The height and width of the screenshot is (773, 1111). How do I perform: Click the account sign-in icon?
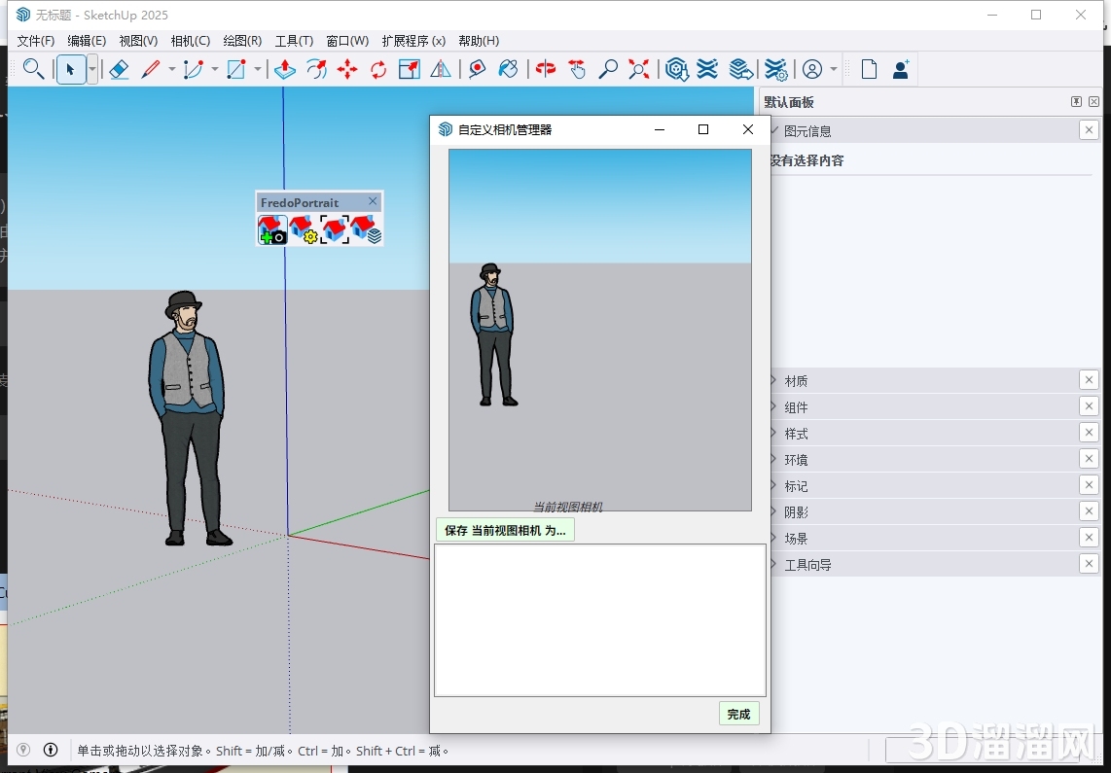point(812,69)
